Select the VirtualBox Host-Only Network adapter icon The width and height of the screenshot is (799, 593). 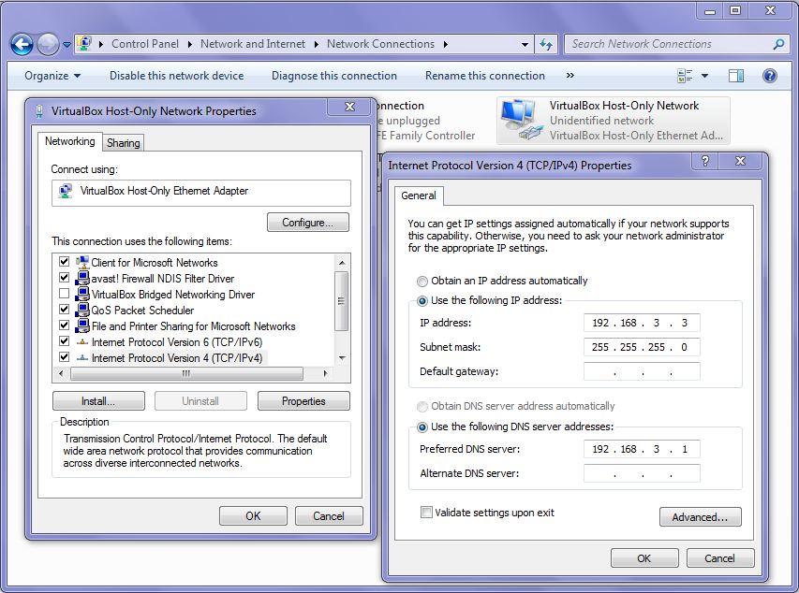click(x=522, y=120)
